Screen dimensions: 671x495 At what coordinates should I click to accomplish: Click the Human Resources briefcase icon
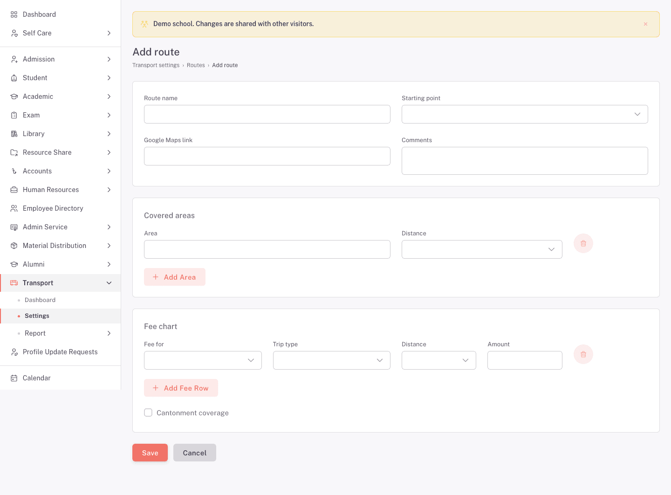[x=14, y=190]
